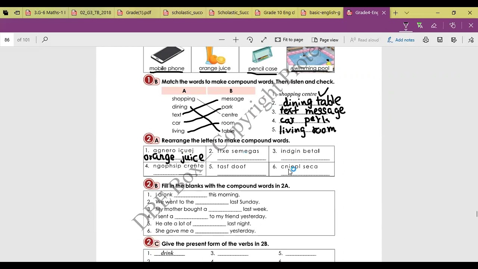Click the word 'message' in column B
Image resolution: width=478 pixels, height=269 pixels.
coord(233,99)
